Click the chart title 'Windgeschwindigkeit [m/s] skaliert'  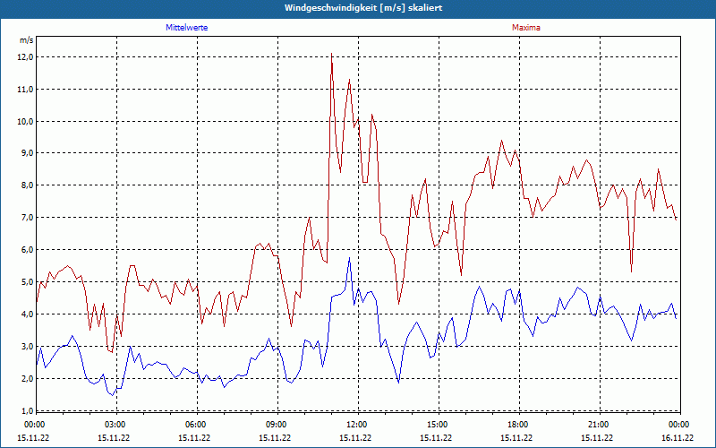point(363,8)
